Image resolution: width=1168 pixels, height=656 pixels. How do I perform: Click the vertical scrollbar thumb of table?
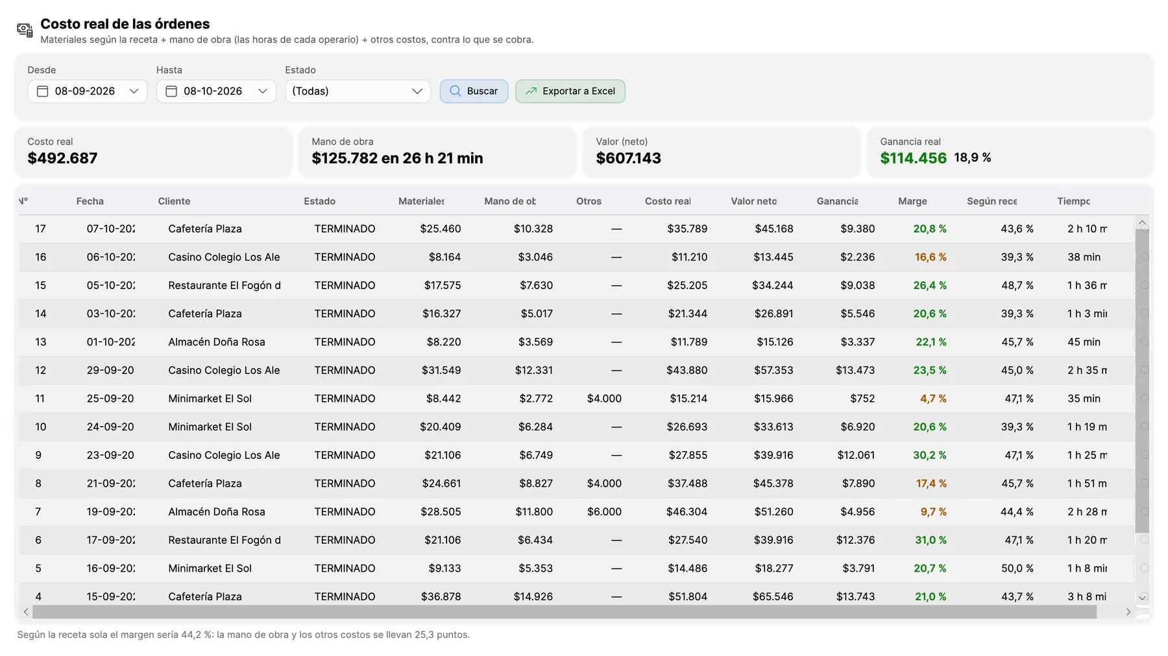point(1142,381)
